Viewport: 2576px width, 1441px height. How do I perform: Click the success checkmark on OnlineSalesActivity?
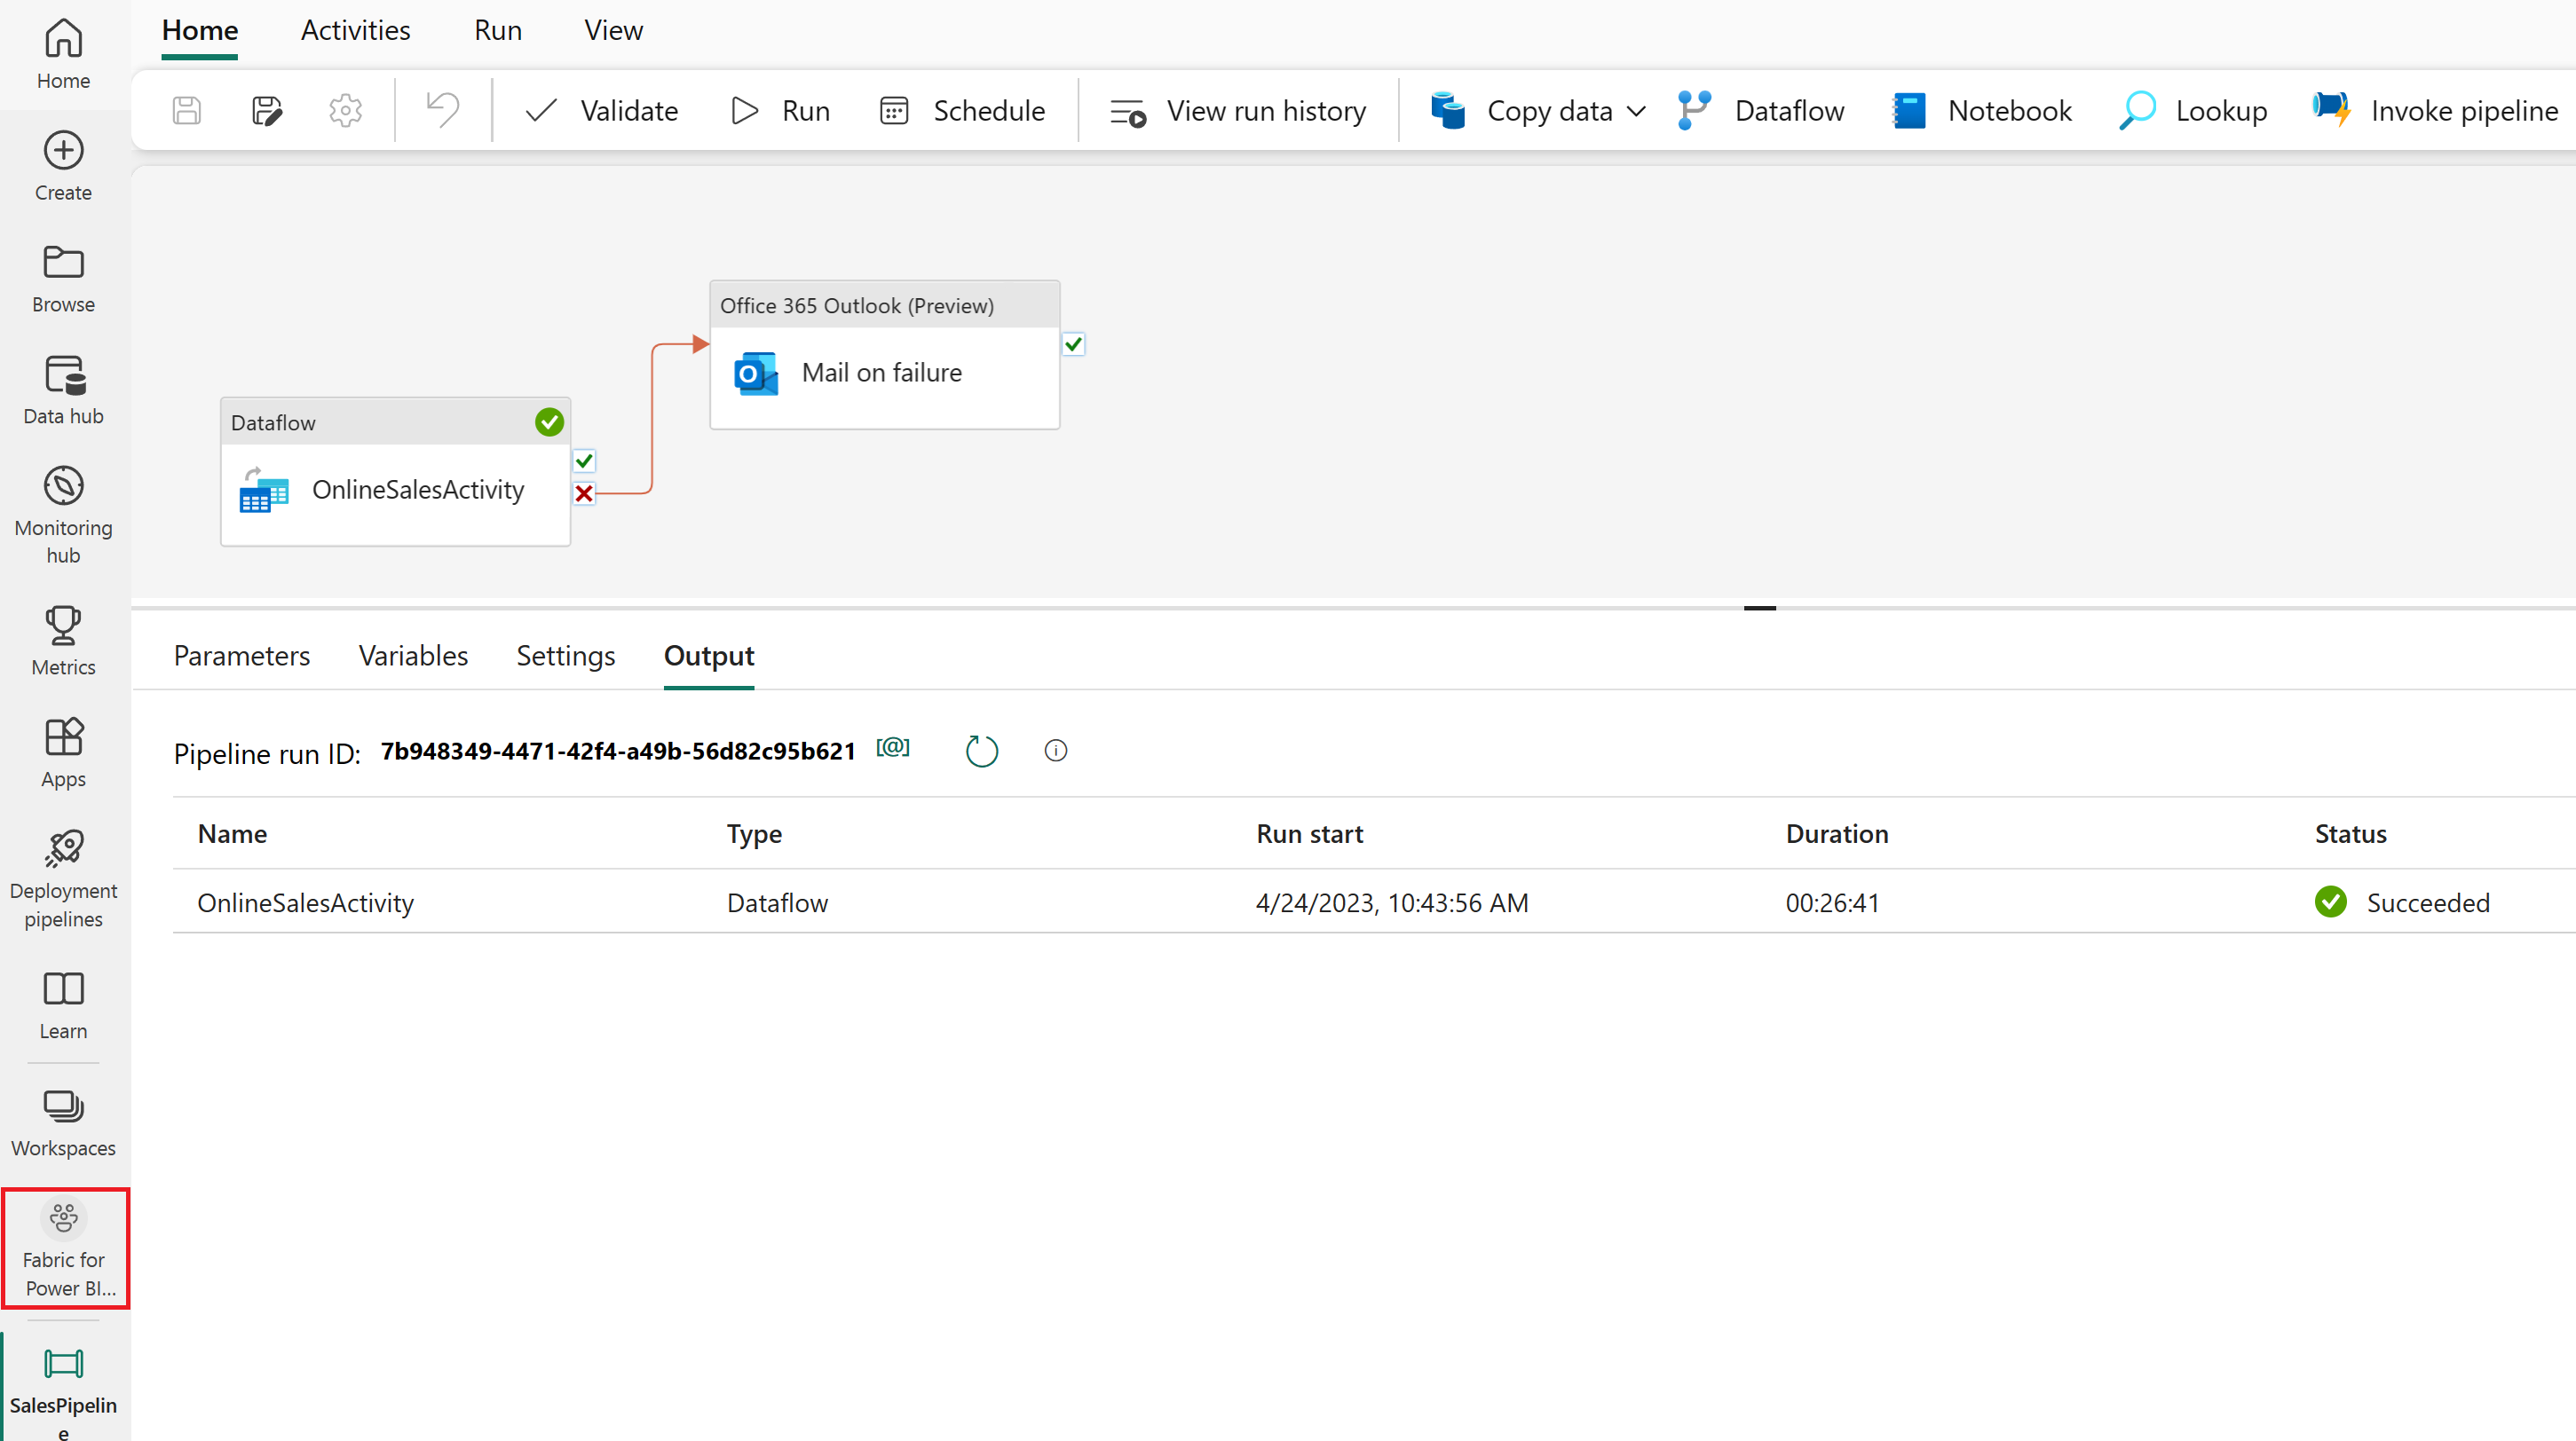[582, 461]
